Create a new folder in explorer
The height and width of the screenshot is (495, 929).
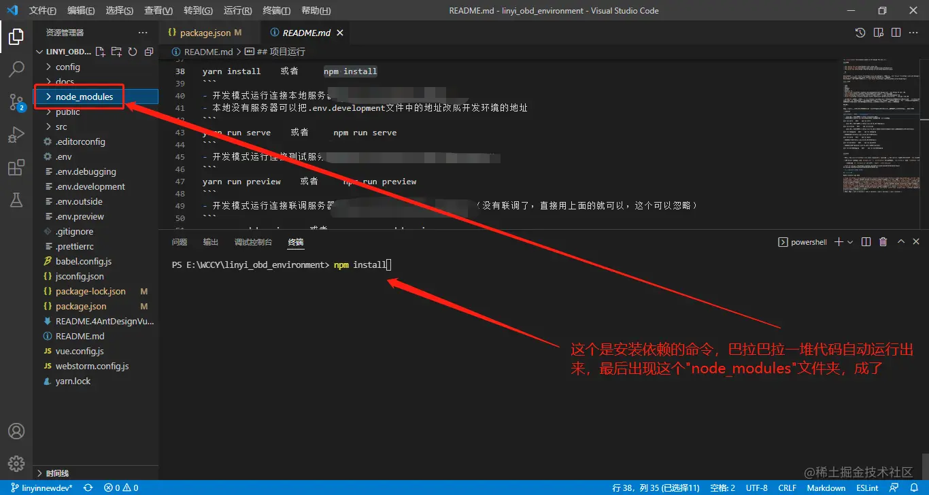[x=116, y=52]
